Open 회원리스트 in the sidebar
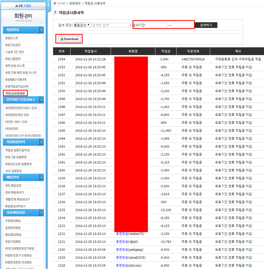Screen dimensions: 264x269 tap(11, 38)
